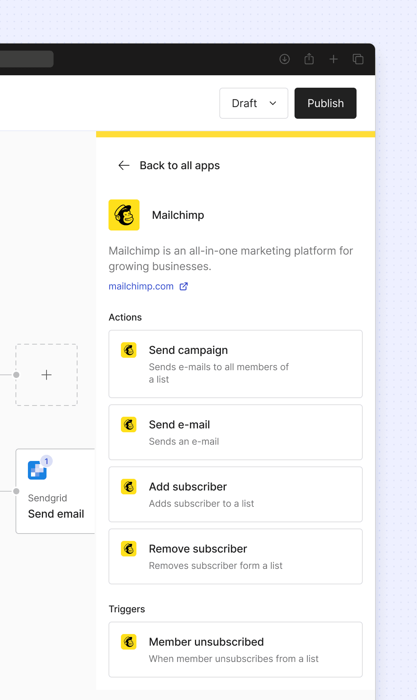Screen dimensions: 417x700
Task: Click 'Adds subscriber to a list' description
Action: point(202,504)
